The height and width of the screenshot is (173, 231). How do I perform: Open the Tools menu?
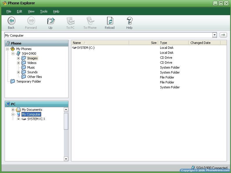click(x=44, y=11)
